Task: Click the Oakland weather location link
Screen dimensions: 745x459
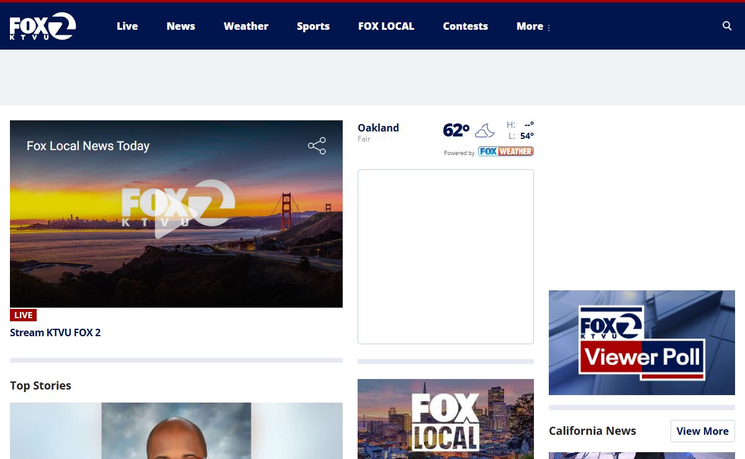Action: [x=378, y=128]
